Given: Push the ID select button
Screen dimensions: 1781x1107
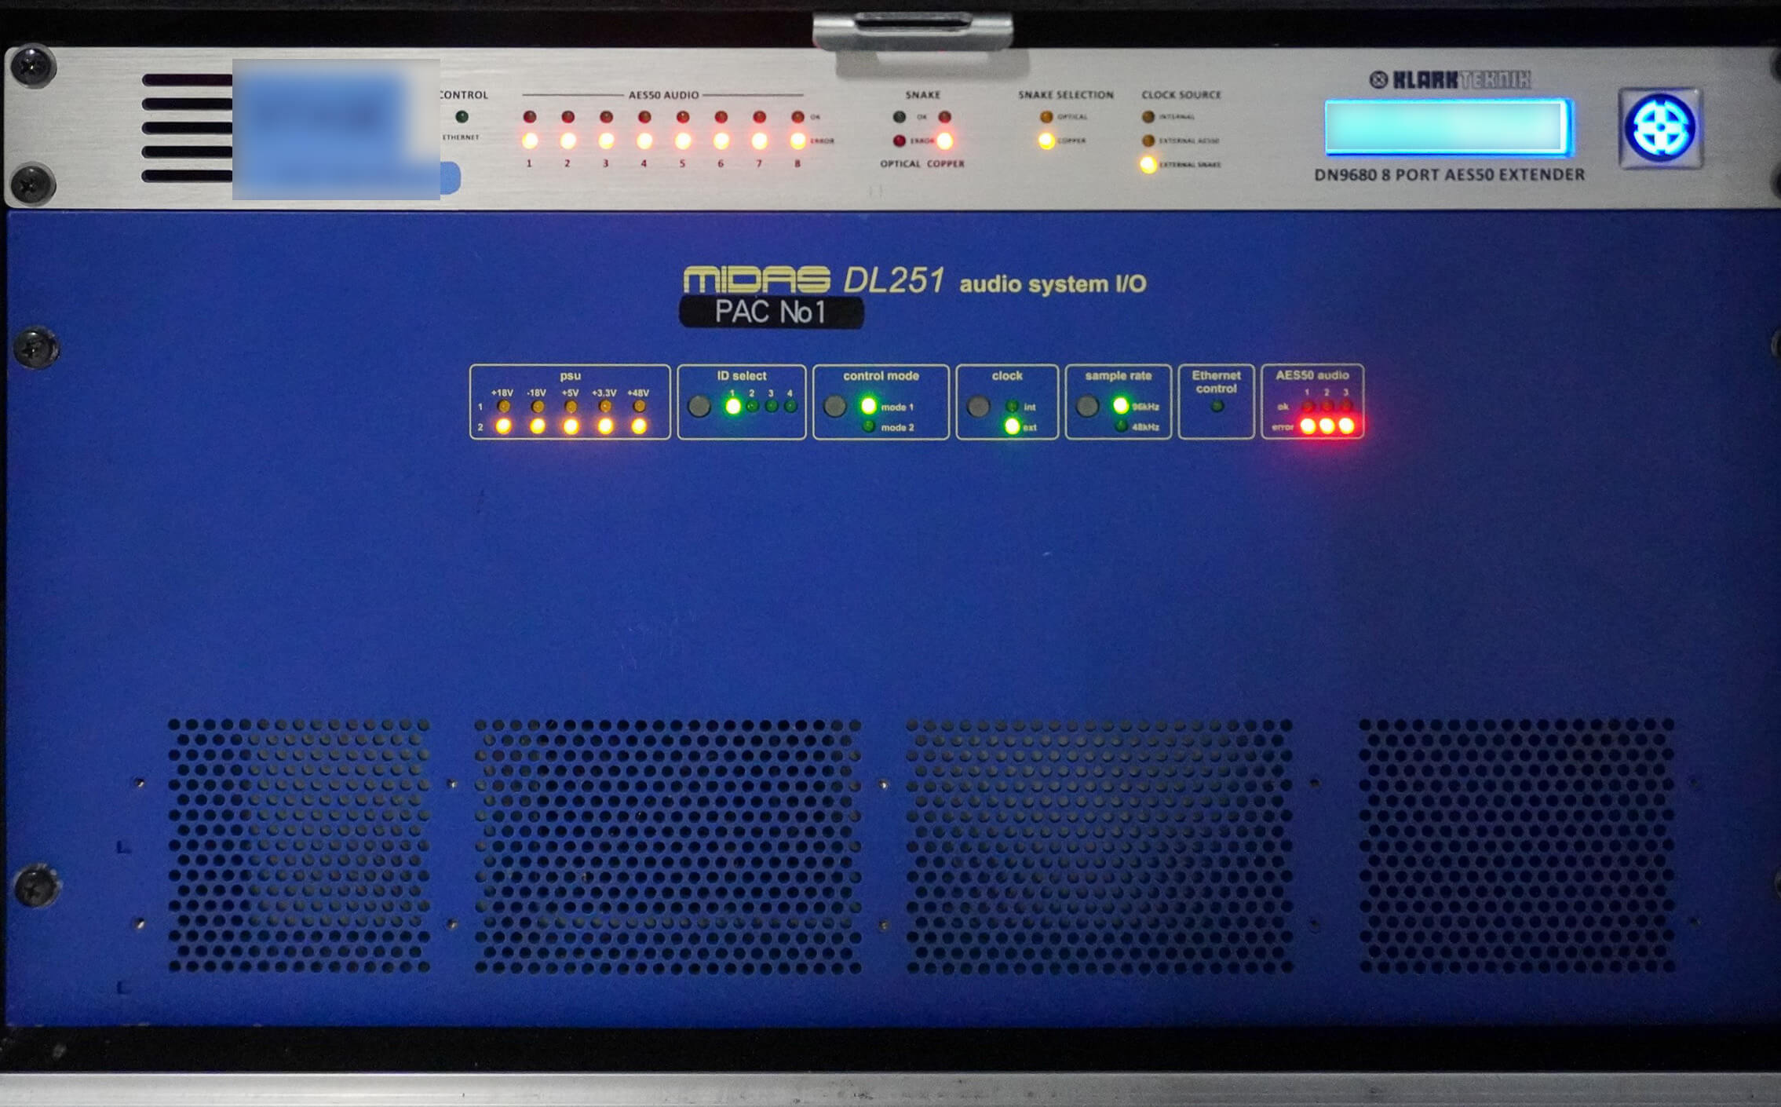Looking at the screenshot, I should [699, 407].
